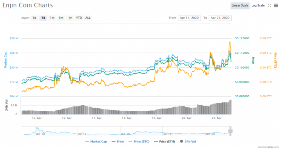Toggle Market Cap series in legend

pyautogui.click(x=96, y=142)
